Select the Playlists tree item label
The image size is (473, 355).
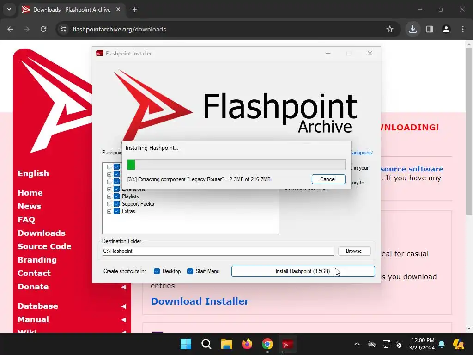click(130, 196)
